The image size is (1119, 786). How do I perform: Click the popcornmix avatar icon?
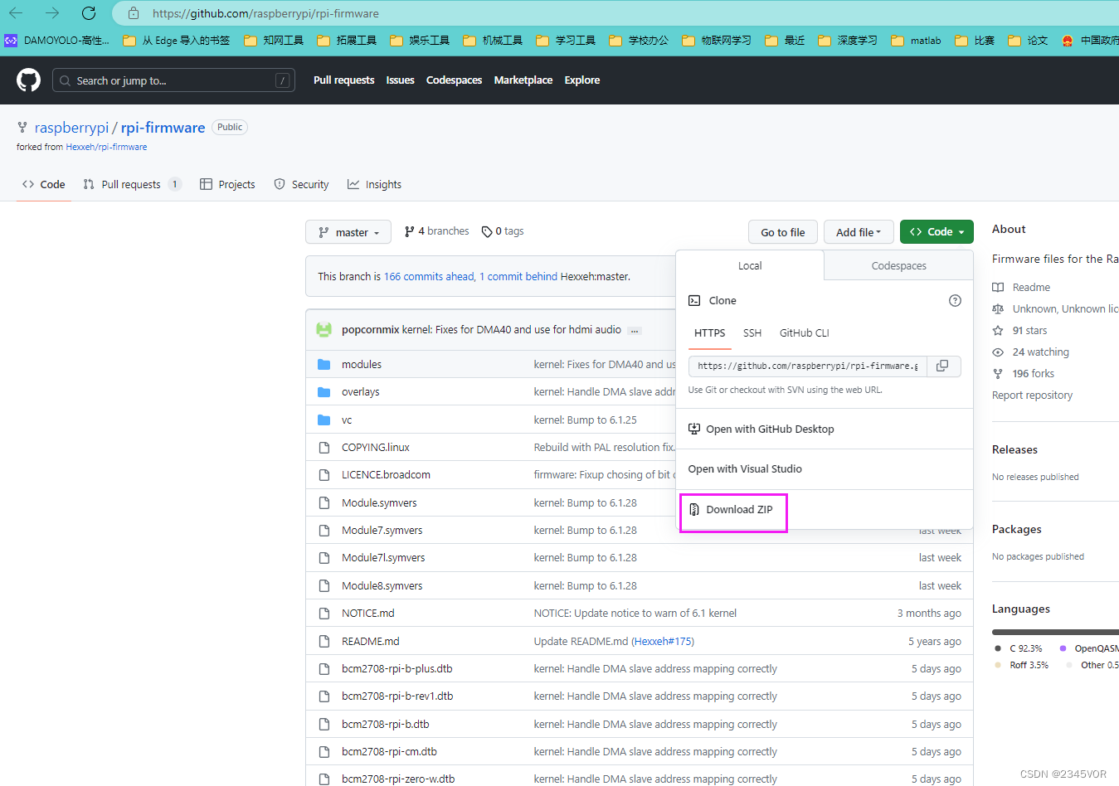[x=324, y=329]
